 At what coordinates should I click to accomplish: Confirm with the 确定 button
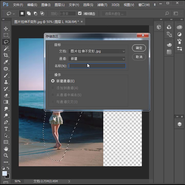[x=139, y=48]
